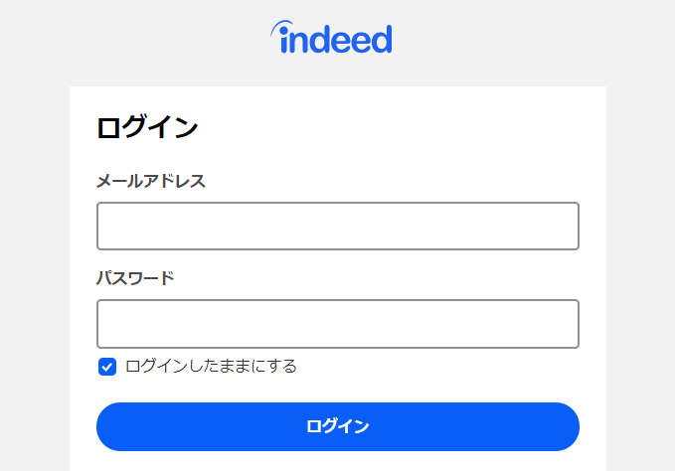Focus the メールアドレス input field

point(338,226)
